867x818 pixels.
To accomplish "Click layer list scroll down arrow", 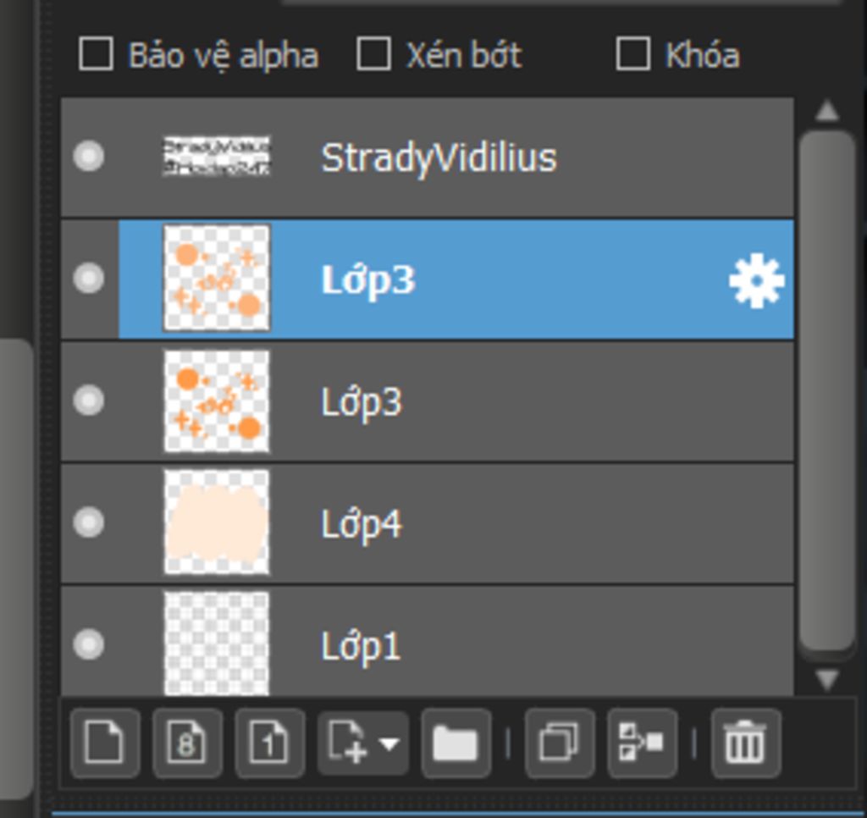I will coord(826,679).
